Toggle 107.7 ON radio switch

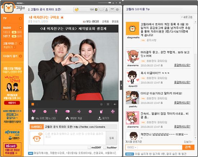point(14,36)
